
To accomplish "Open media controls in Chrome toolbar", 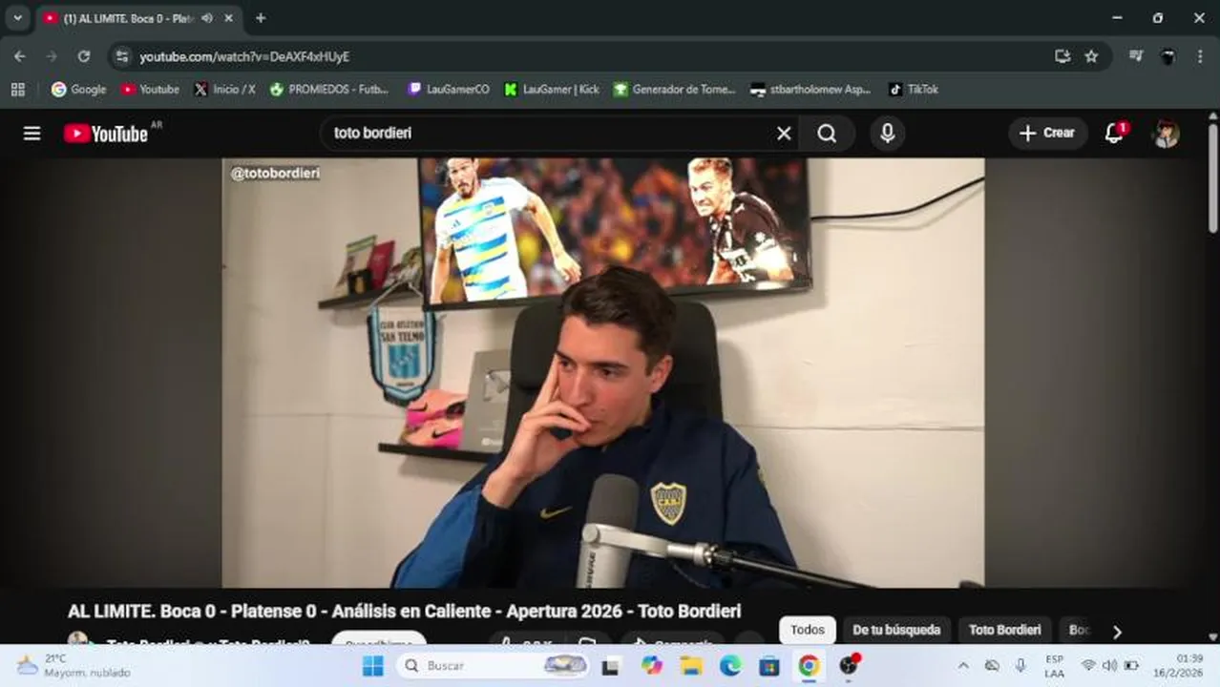I will (x=1135, y=56).
